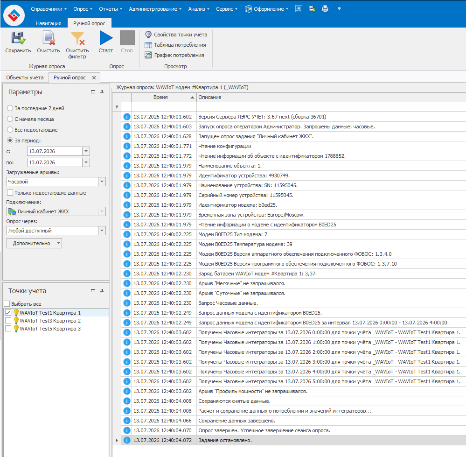This screenshot has width=466, height=457.
Task: Save the polling journal with Сохранить
Action: [18, 42]
